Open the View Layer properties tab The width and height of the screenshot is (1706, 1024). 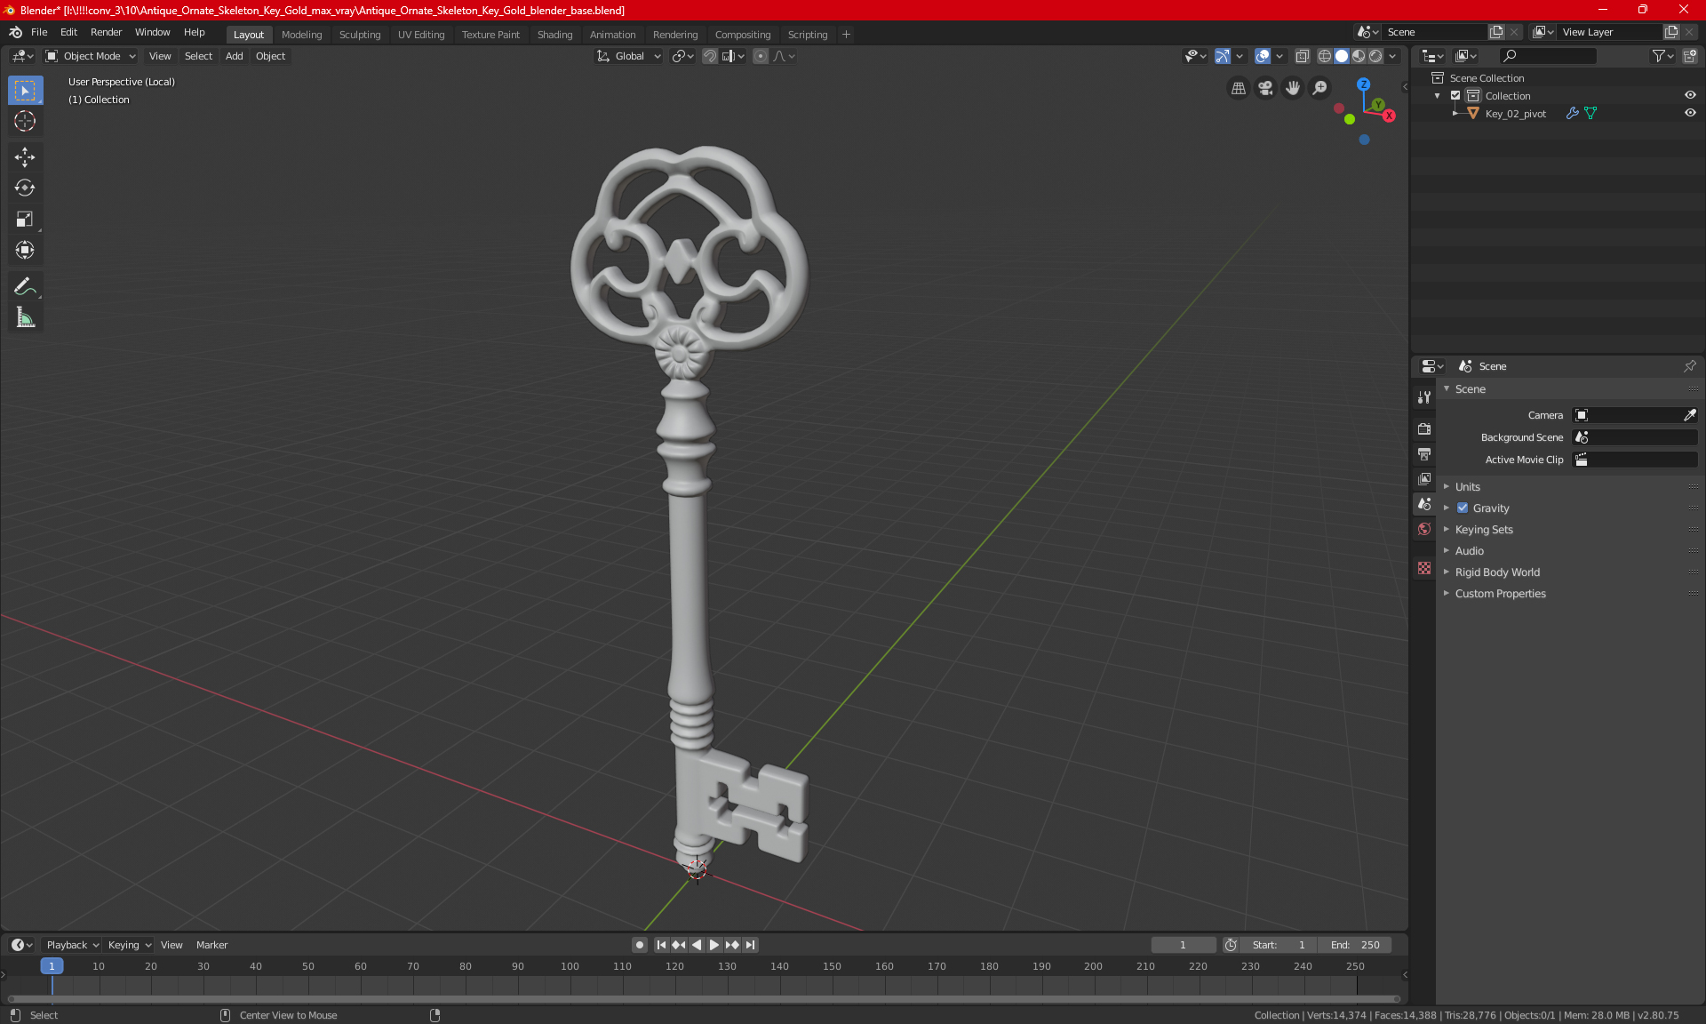(x=1424, y=478)
